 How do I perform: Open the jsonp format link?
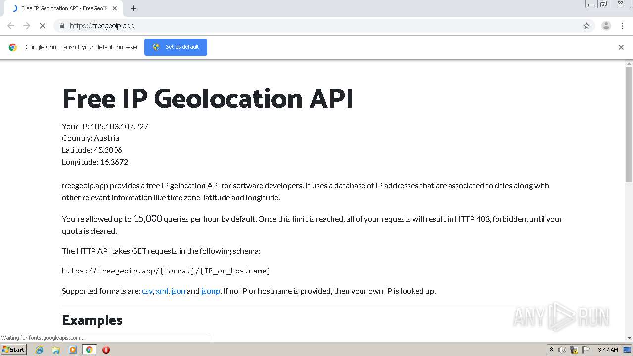coord(210,291)
